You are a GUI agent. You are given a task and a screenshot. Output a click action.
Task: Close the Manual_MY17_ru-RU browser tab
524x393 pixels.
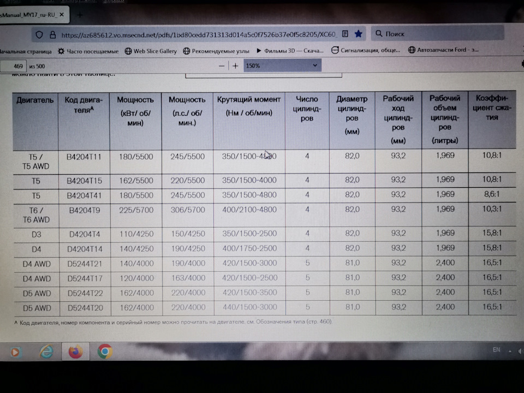(x=62, y=15)
